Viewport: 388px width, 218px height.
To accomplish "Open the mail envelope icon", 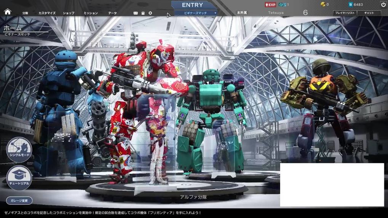I will point(136,13).
